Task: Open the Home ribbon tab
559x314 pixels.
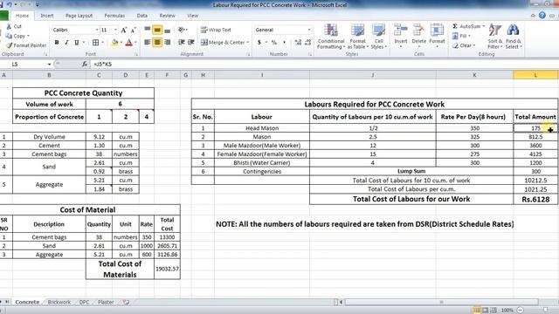Action: point(22,16)
